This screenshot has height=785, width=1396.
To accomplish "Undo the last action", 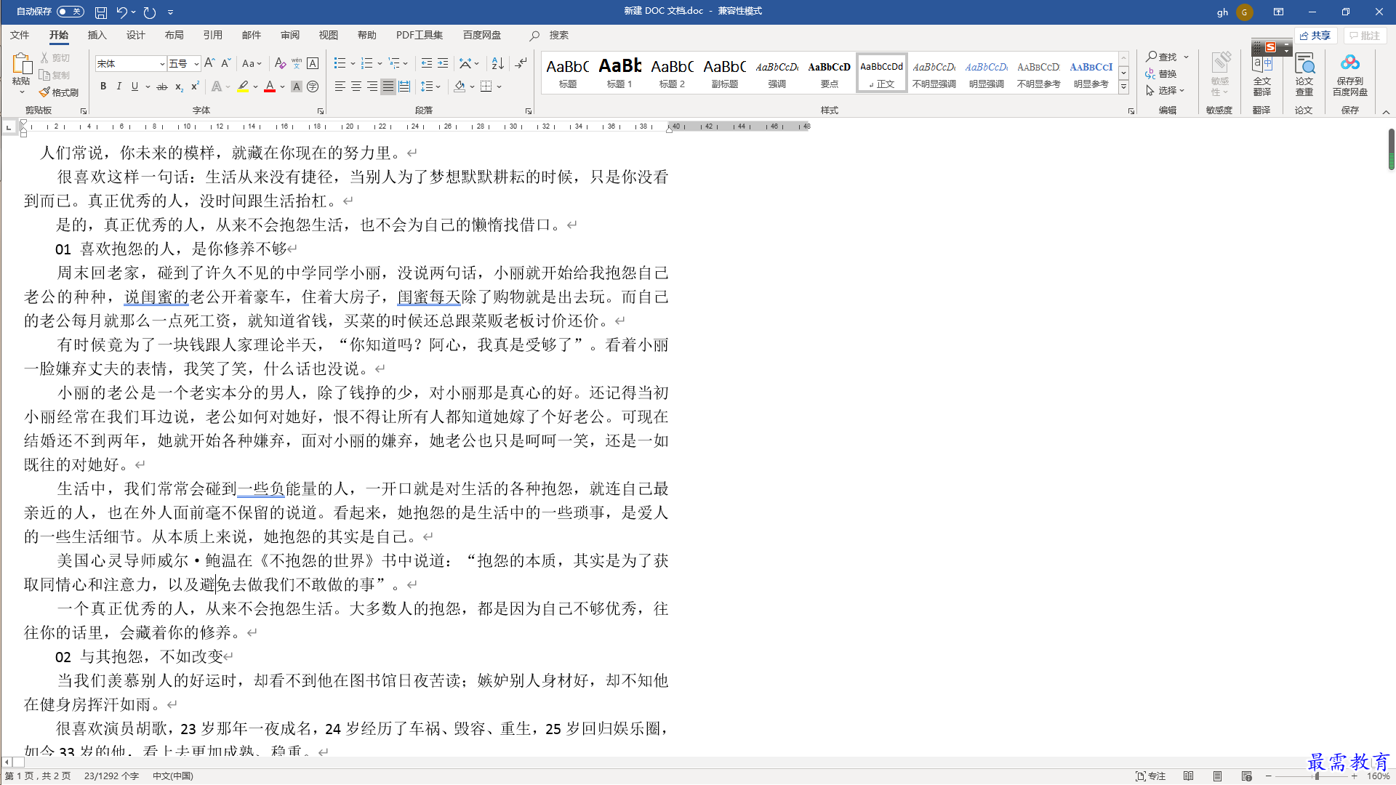I will [121, 12].
